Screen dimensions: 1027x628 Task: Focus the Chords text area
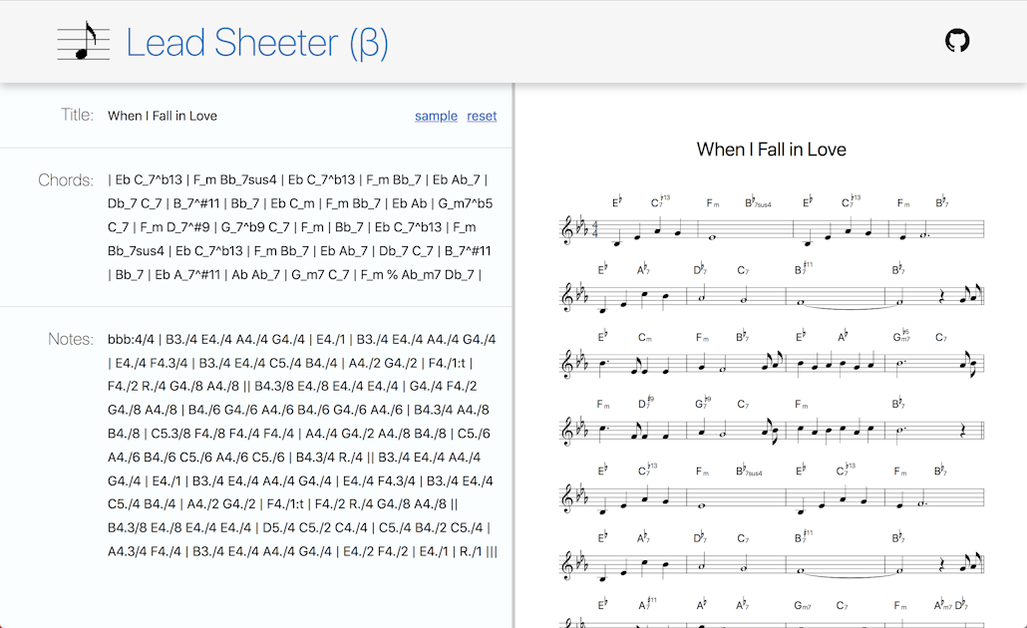coord(302,227)
